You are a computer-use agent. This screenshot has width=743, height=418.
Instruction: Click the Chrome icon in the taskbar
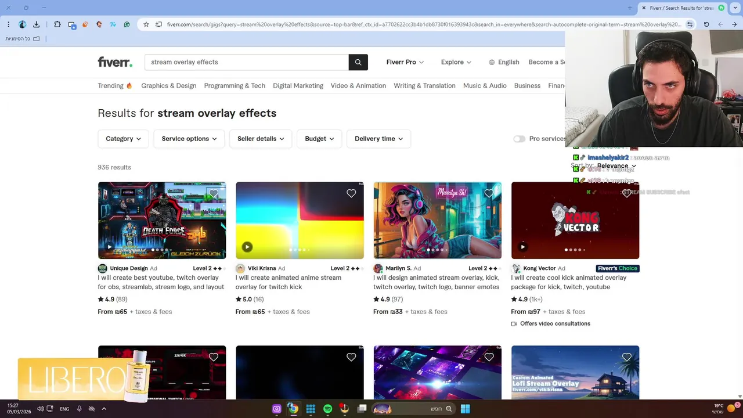coord(293,409)
